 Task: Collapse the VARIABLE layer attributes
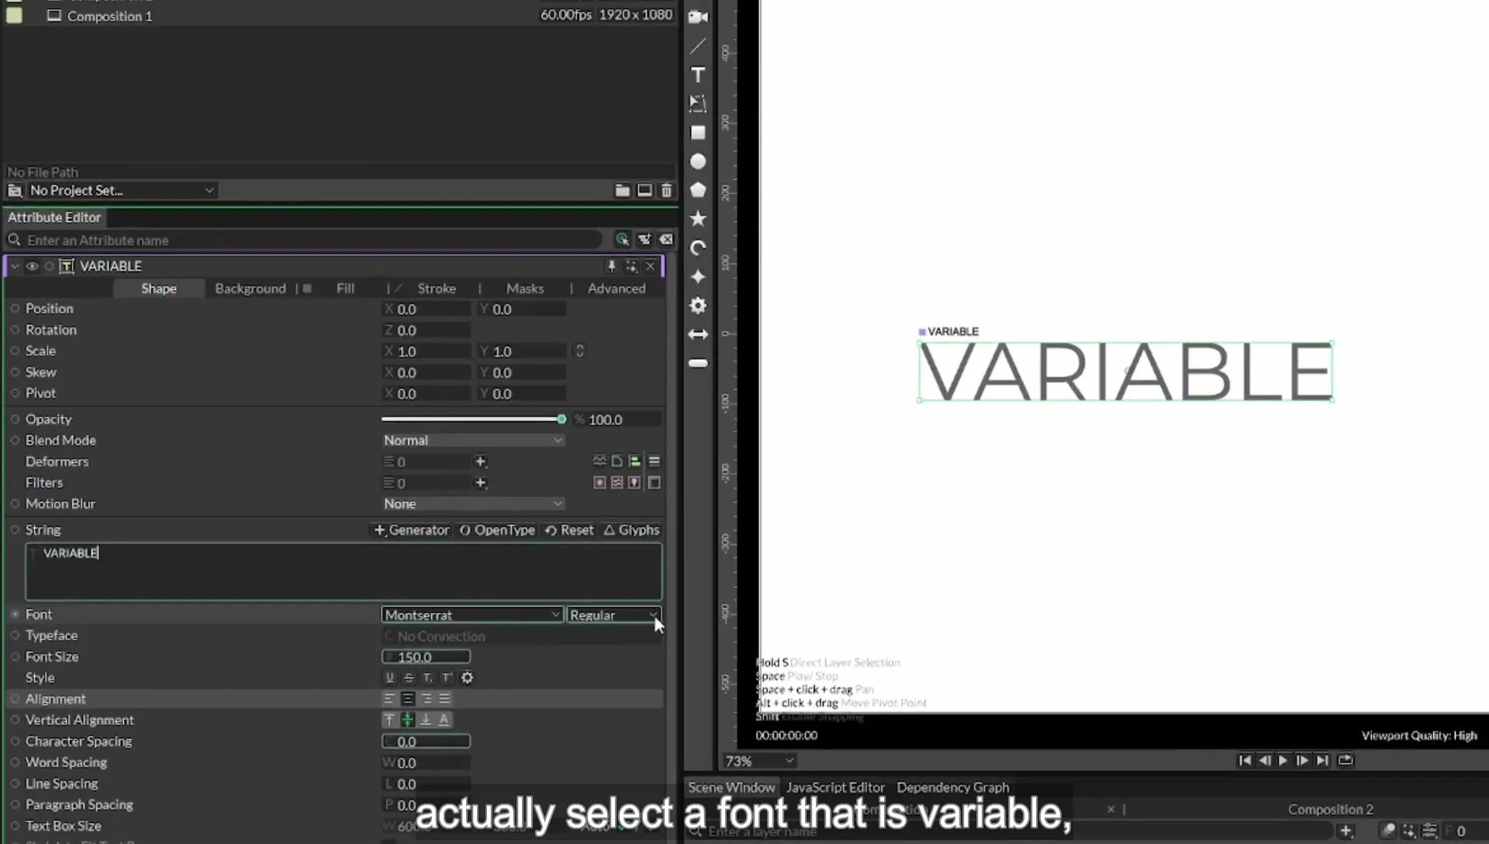coord(15,266)
